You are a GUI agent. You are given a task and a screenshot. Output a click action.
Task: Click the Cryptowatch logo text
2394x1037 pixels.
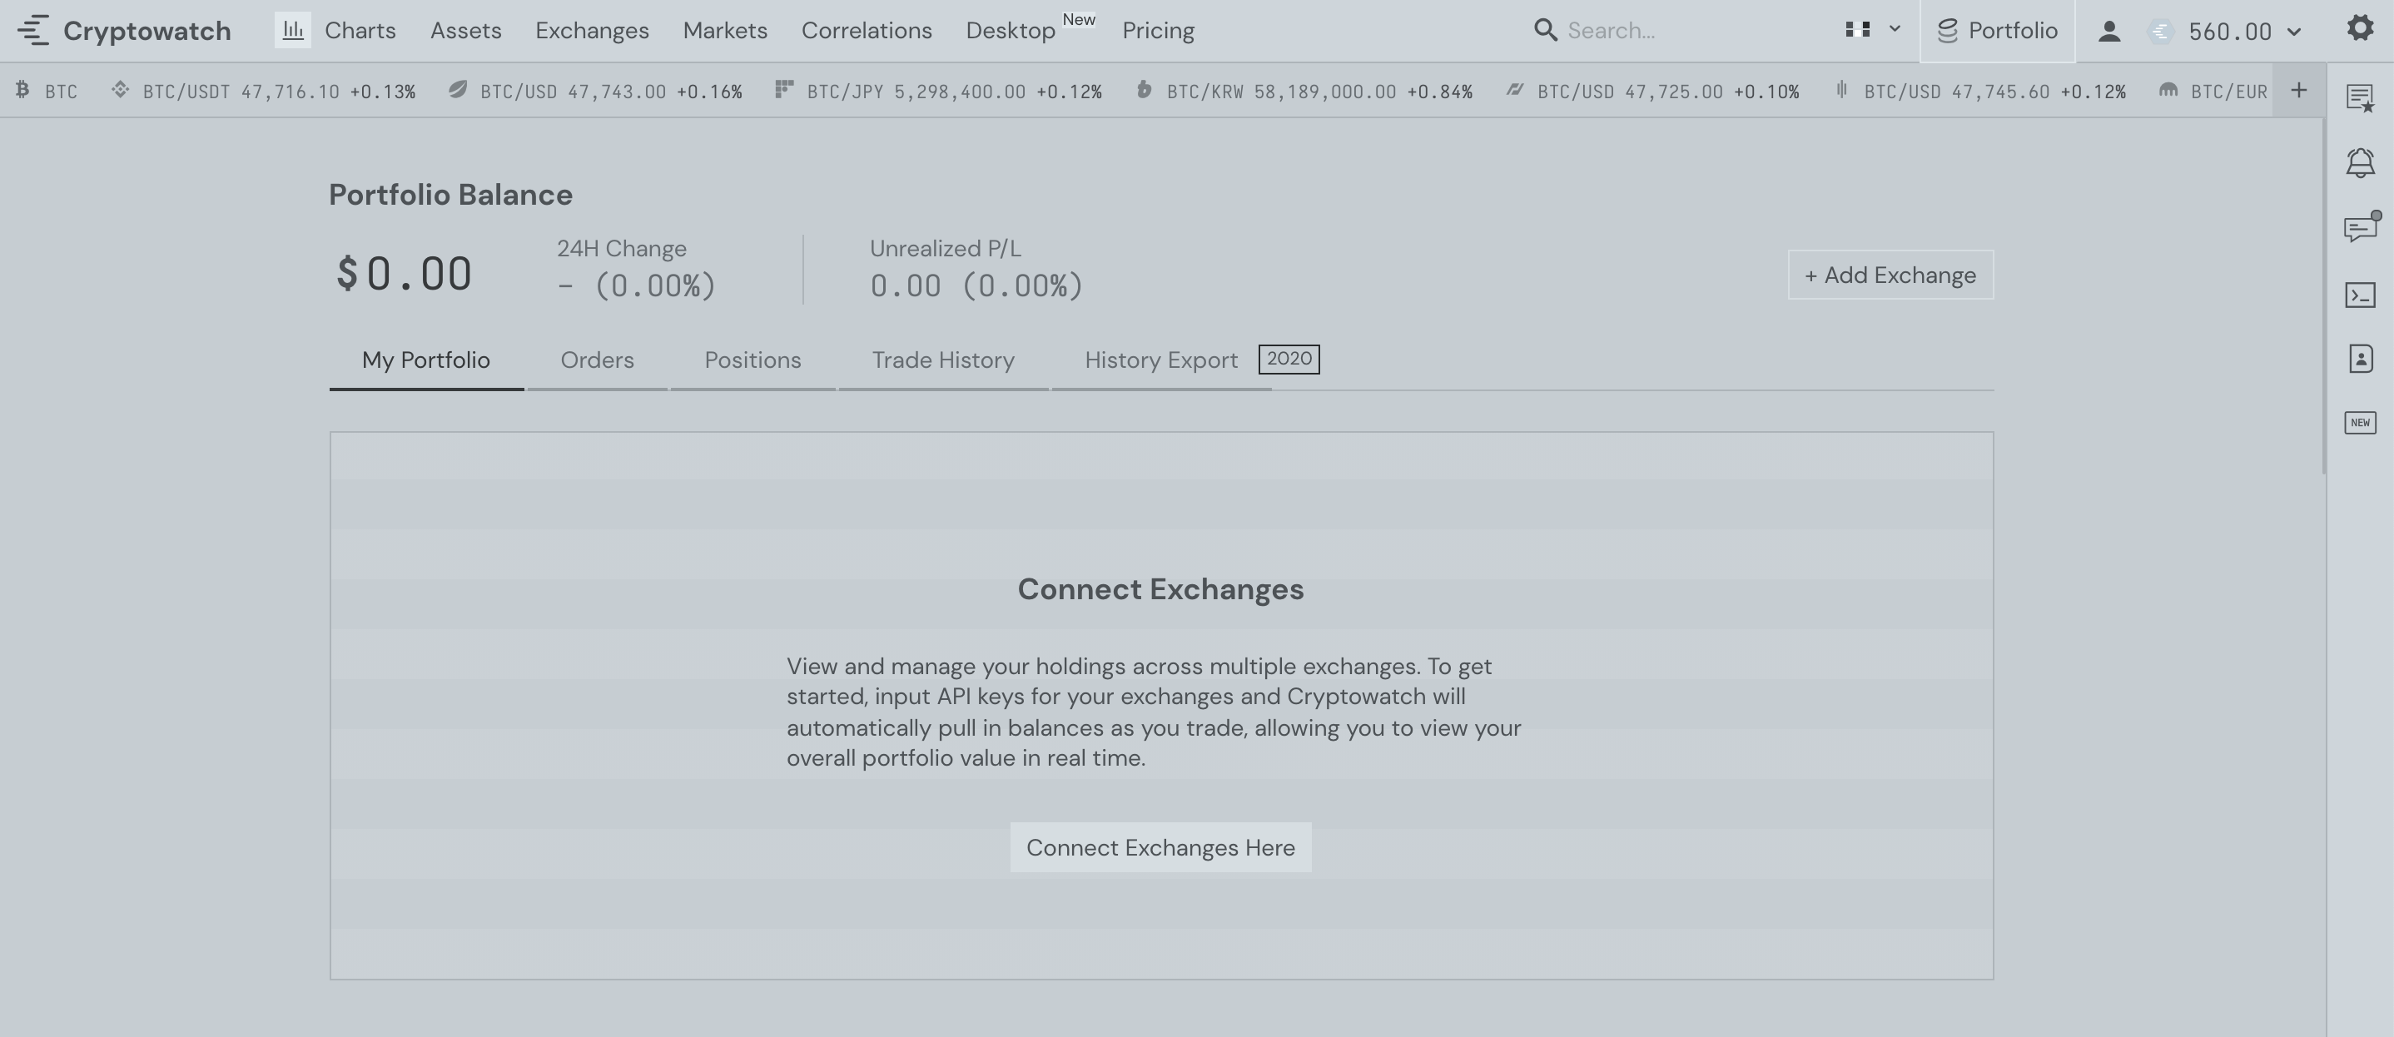click(x=147, y=31)
